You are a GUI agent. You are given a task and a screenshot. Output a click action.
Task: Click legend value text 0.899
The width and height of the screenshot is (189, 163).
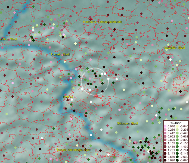click(x=171, y=140)
